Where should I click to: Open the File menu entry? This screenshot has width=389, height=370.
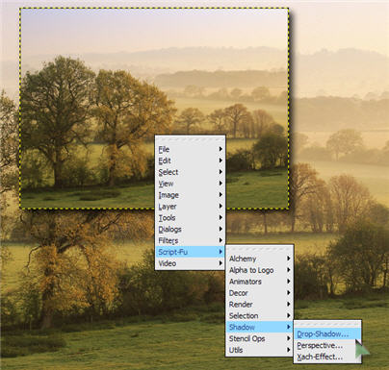pos(190,149)
